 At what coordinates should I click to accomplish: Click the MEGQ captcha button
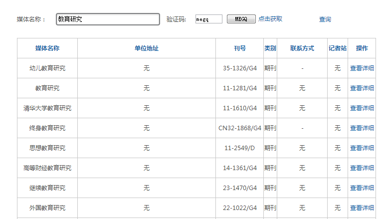click(x=241, y=19)
